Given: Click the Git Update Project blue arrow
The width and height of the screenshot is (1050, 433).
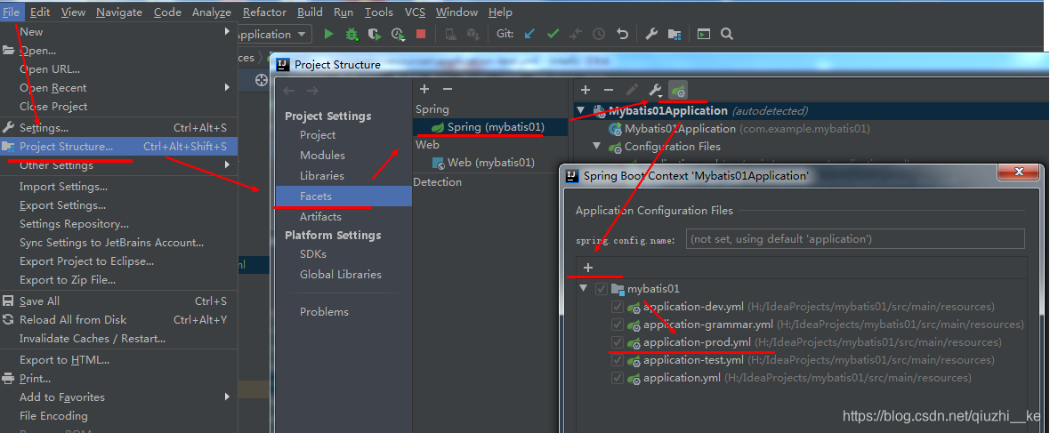Looking at the screenshot, I should click(x=529, y=34).
